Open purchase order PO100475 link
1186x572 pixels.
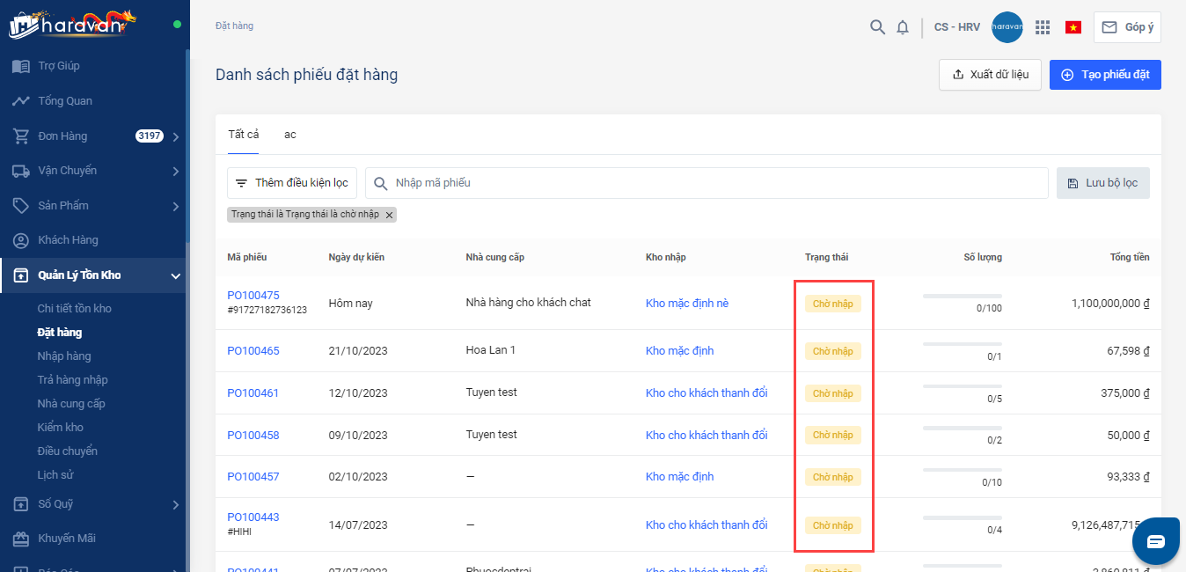[x=253, y=296]
